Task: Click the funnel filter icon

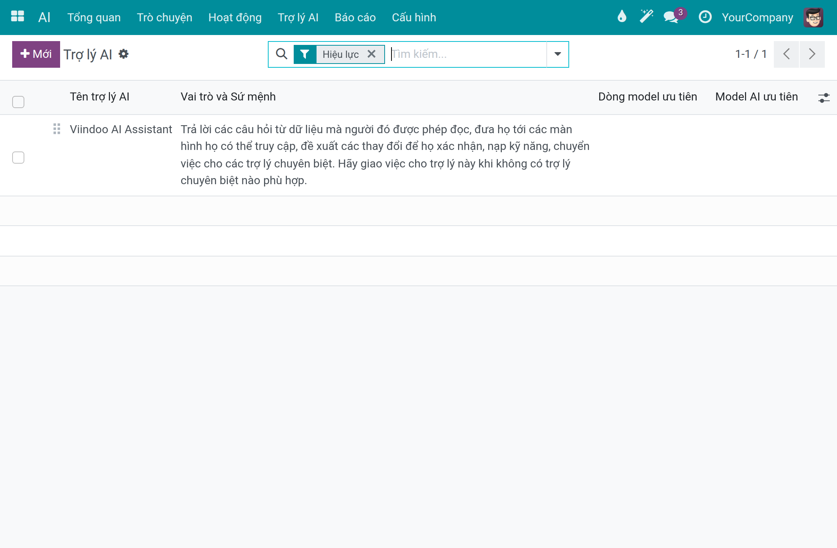Action: pos(305,54)
